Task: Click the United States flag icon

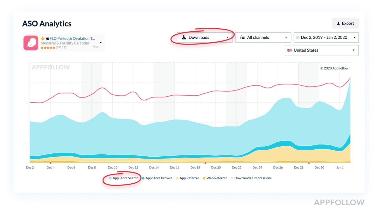Action: click(289, 50)
